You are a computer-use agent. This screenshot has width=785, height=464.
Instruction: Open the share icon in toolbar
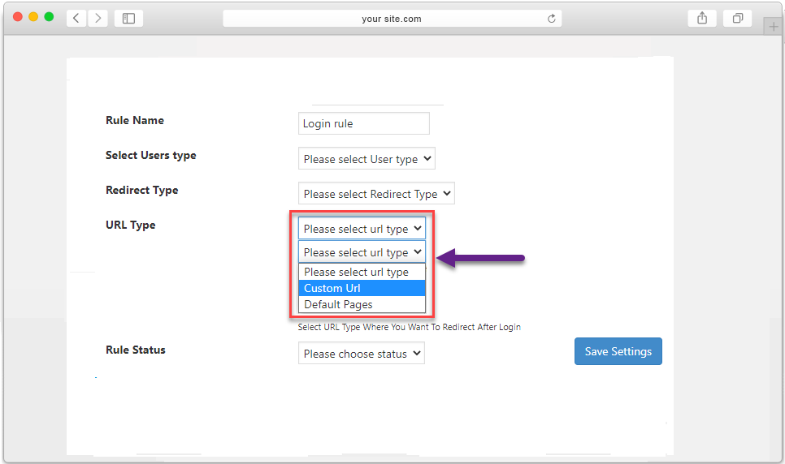702,19
